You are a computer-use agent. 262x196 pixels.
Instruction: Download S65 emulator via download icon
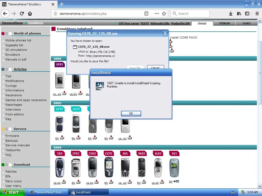pyautogui.click(x=130, y=182)
